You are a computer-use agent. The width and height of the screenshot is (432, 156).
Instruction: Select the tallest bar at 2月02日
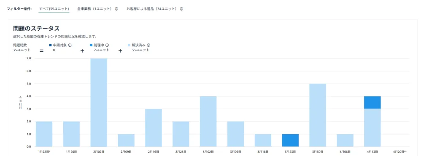(x=99, y=103)
